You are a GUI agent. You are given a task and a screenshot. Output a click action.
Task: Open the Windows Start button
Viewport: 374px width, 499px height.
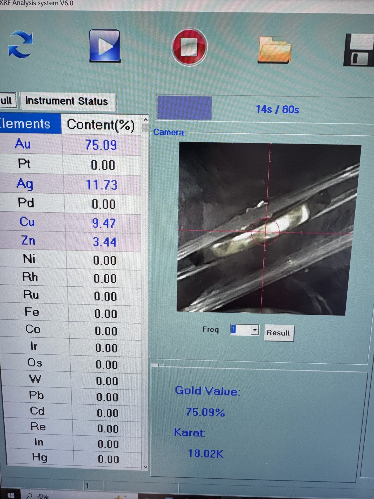[x=10, y=495]
